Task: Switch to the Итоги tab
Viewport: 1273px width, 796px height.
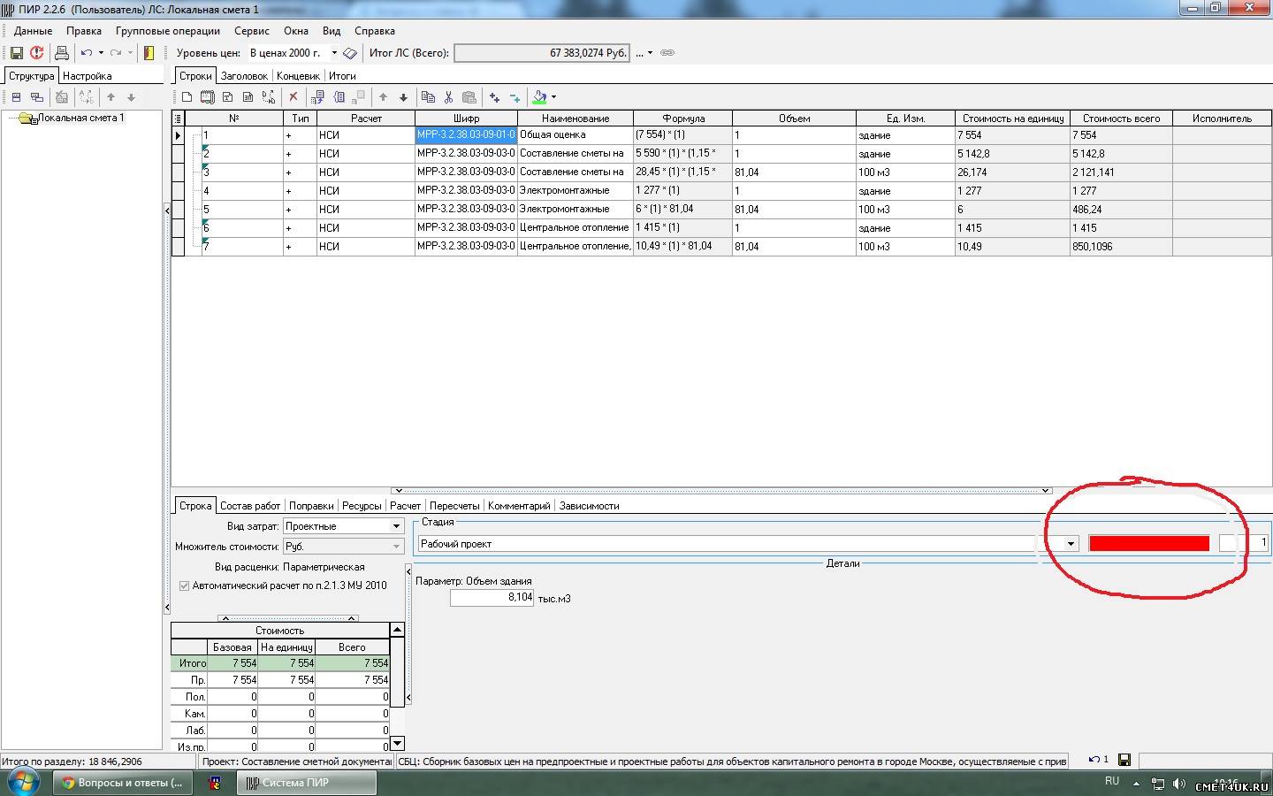Action: (342, 76)
